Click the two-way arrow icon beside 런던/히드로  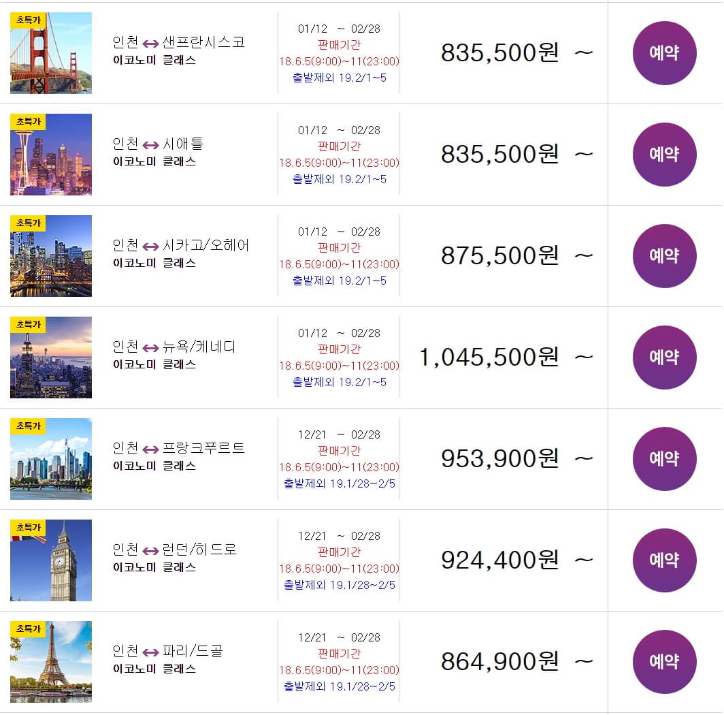pos(150,550)
